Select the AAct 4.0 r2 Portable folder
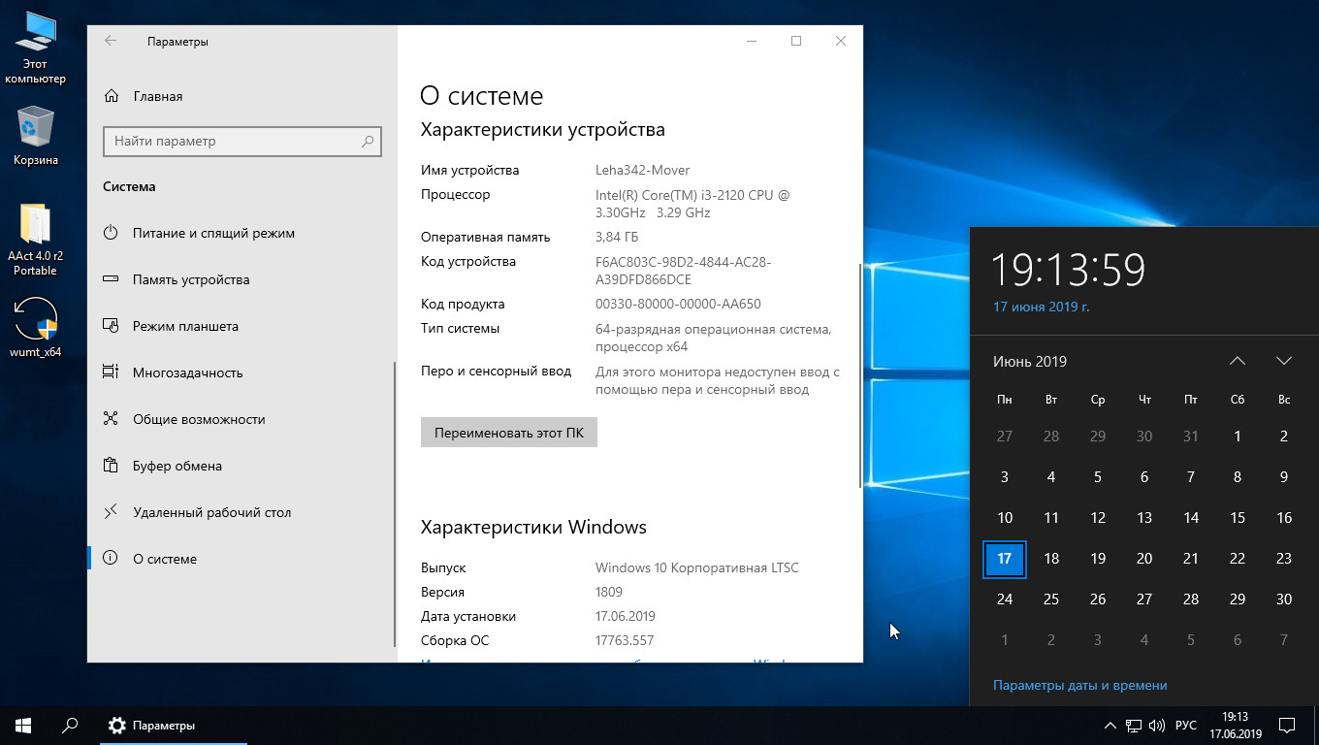 [x=35, y=240]
